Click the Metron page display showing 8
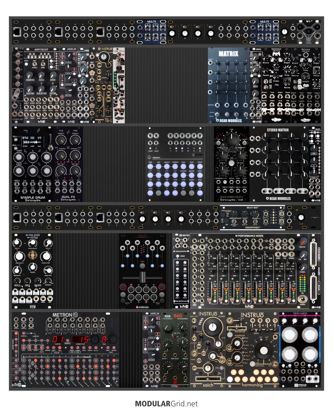 (104, 339)
